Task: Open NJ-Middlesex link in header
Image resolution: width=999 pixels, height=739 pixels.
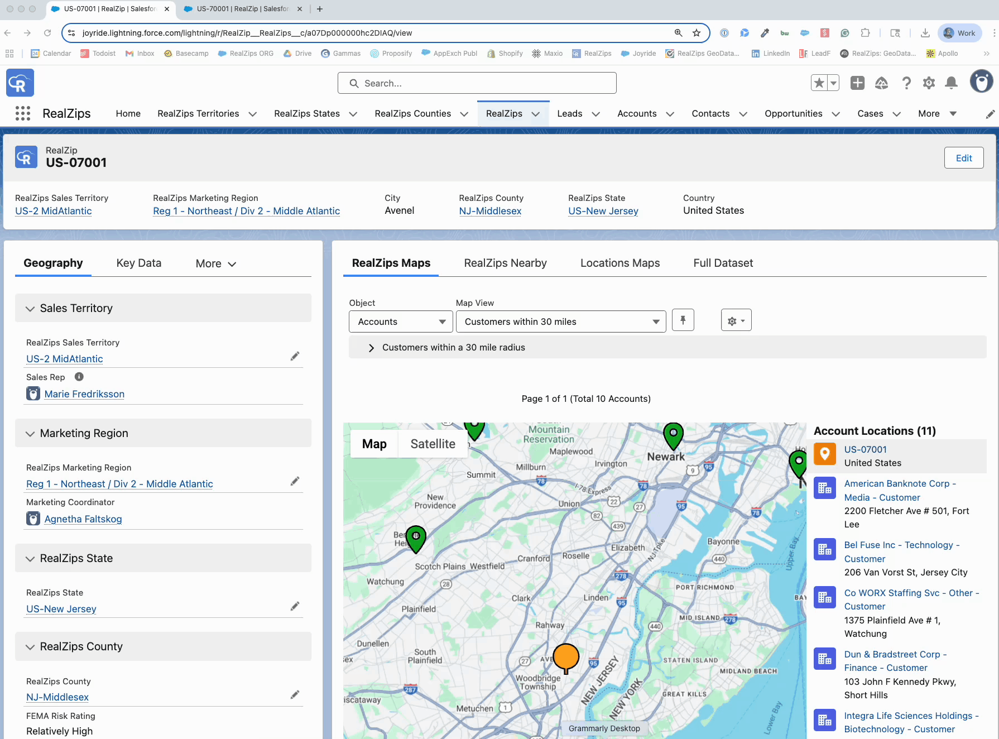Action: click(490, 211)
